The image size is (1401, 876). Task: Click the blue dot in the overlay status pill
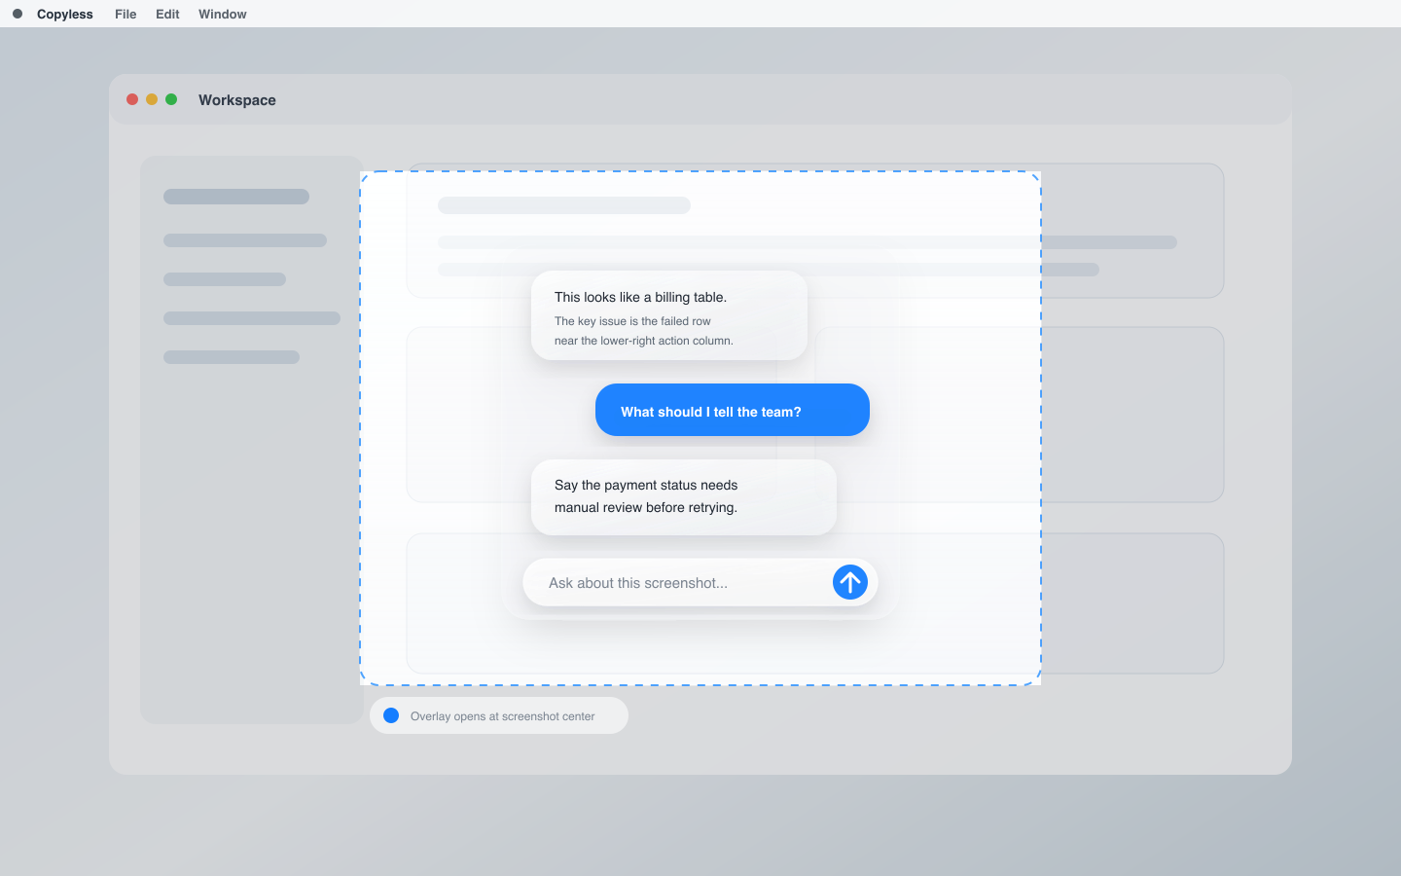[x=391, y=715]
